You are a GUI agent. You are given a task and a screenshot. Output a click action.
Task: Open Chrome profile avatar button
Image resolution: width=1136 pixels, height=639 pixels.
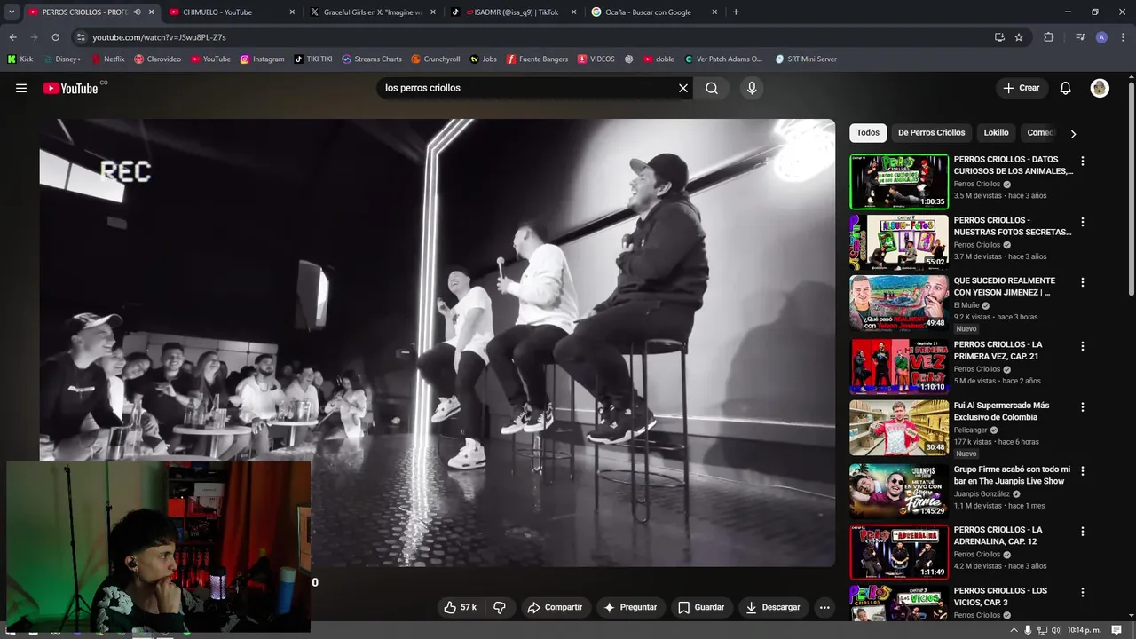(x=1101, y=37)
